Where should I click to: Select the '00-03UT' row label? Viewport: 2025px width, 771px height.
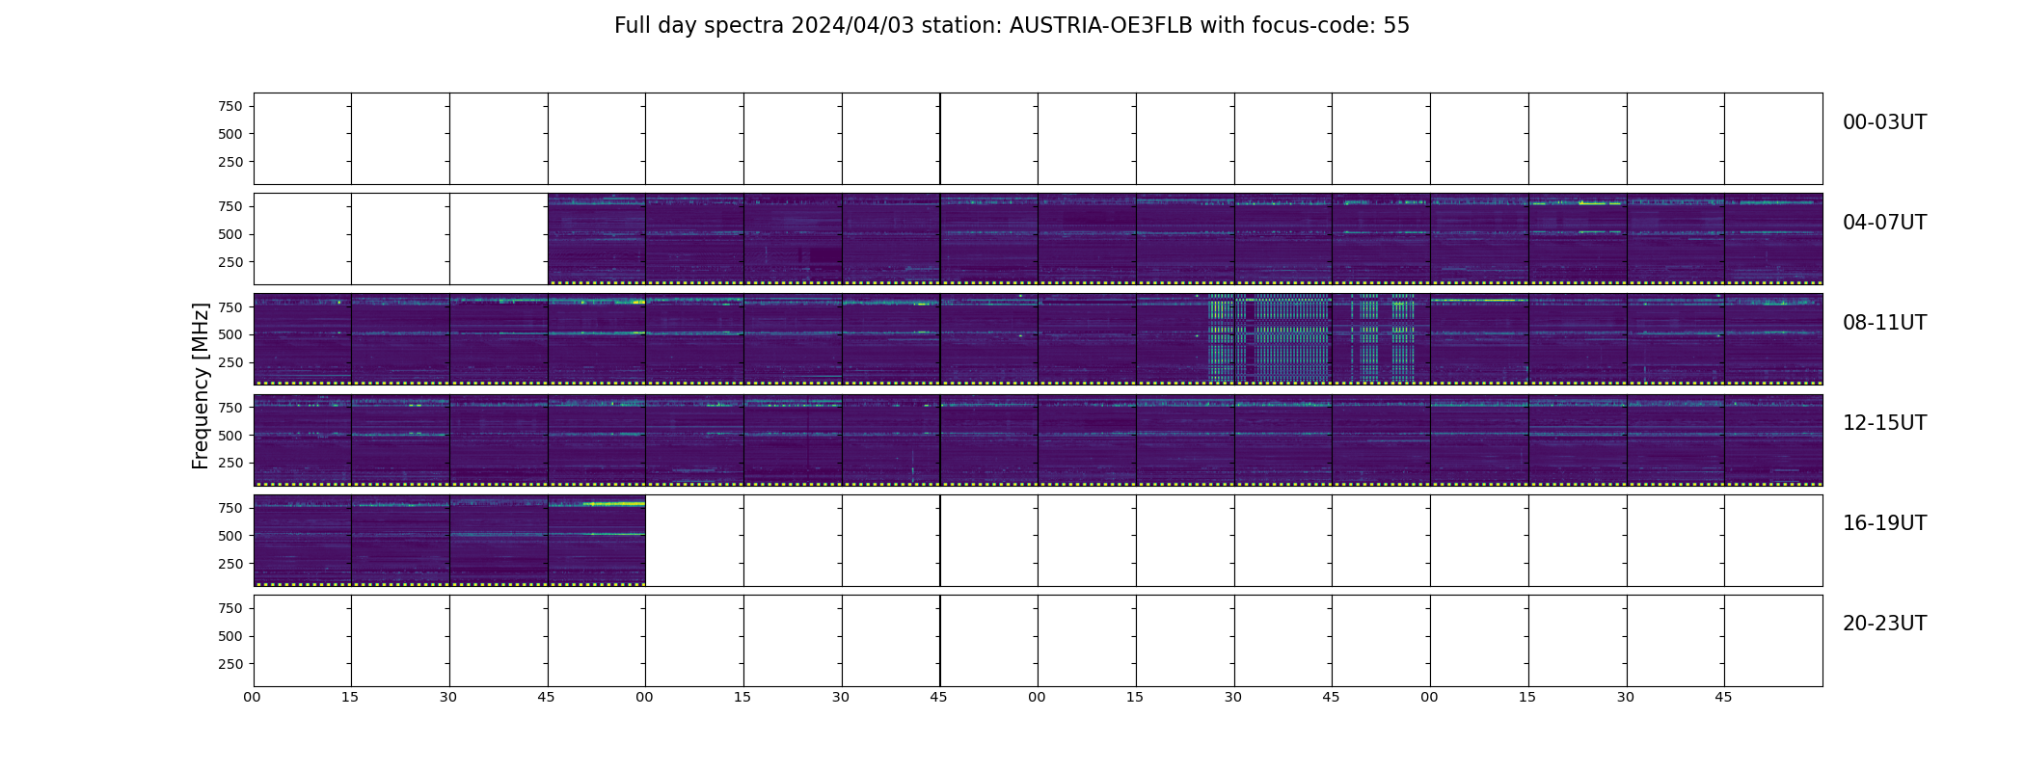point(1884,122)
